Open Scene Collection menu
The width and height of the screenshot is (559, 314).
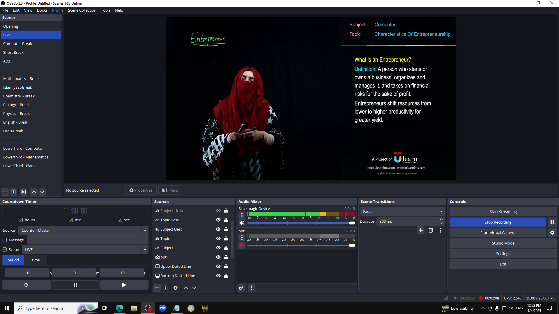click(82, 10)
